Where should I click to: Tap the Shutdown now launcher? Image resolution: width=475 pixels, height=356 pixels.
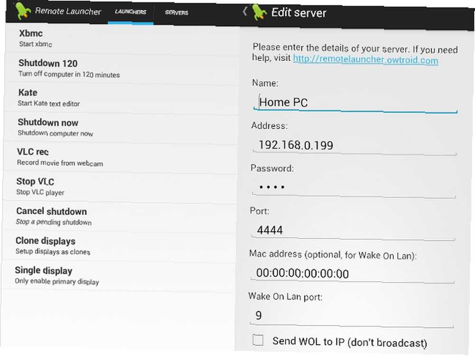[x=121, y=127]
